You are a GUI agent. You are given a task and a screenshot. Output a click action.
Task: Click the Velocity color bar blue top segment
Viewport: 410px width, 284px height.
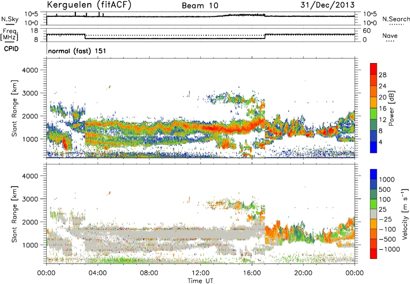(374, 174)
